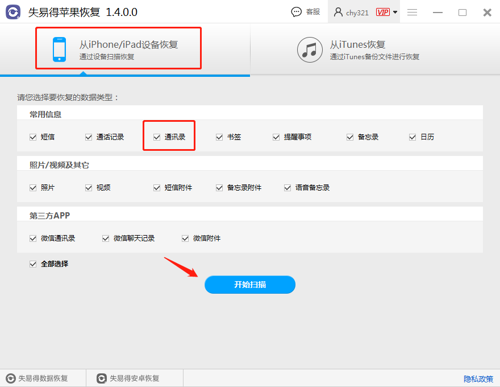The height and width of the screenshot is (387, 500).
Task: Click the 请您选择要恢复的数据类型 prompt text
Action: (x=68, y=97)
